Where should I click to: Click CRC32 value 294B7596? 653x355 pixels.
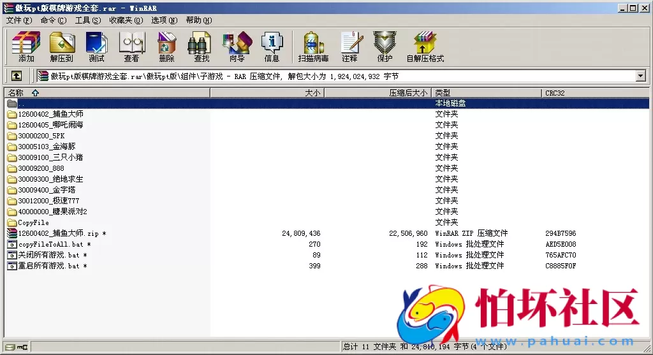tap(561, 233)
